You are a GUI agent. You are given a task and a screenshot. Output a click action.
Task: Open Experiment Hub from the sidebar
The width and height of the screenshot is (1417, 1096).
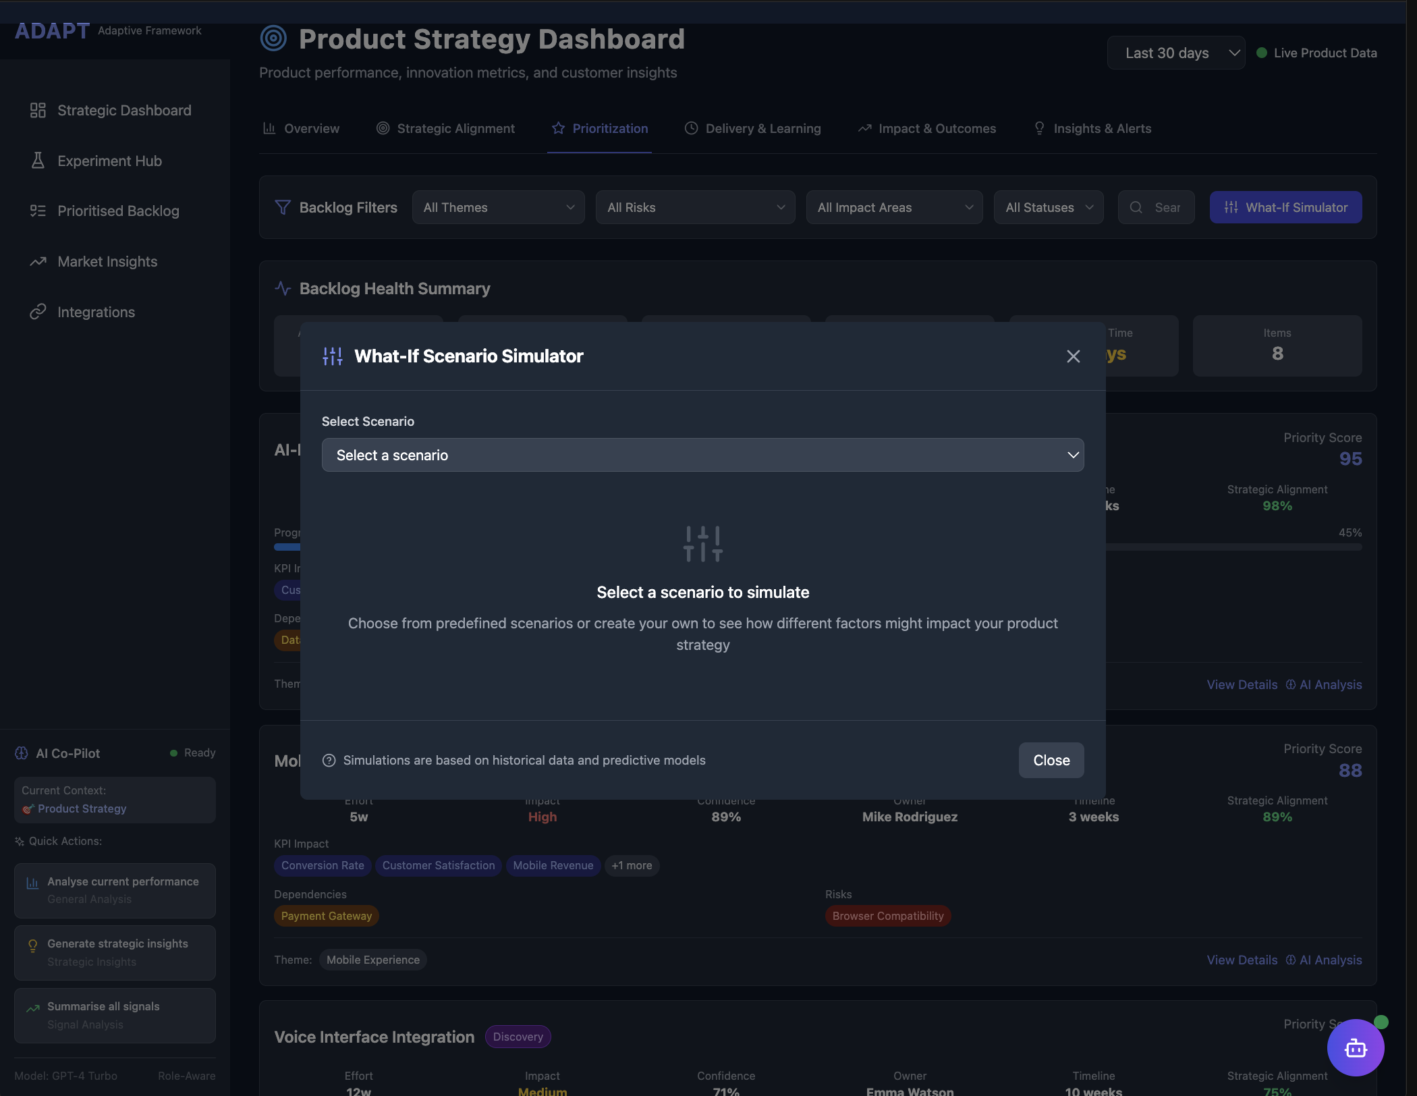pos(109,161)
